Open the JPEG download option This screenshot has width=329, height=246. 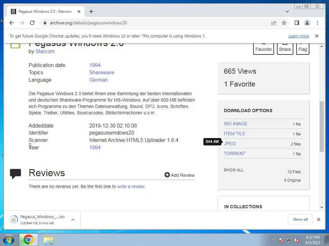229,143
